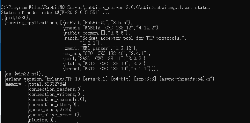Click the os win32,nt line

24,74
